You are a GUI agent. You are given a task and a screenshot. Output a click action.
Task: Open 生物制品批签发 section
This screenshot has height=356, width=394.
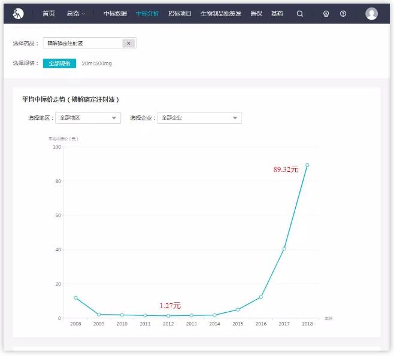pos(221,13)
